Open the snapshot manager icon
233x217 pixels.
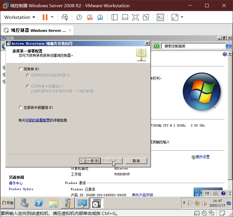(100, 17)
